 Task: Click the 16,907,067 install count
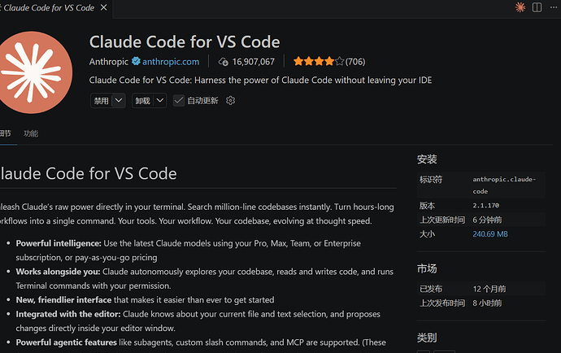(x=254, y=62)
